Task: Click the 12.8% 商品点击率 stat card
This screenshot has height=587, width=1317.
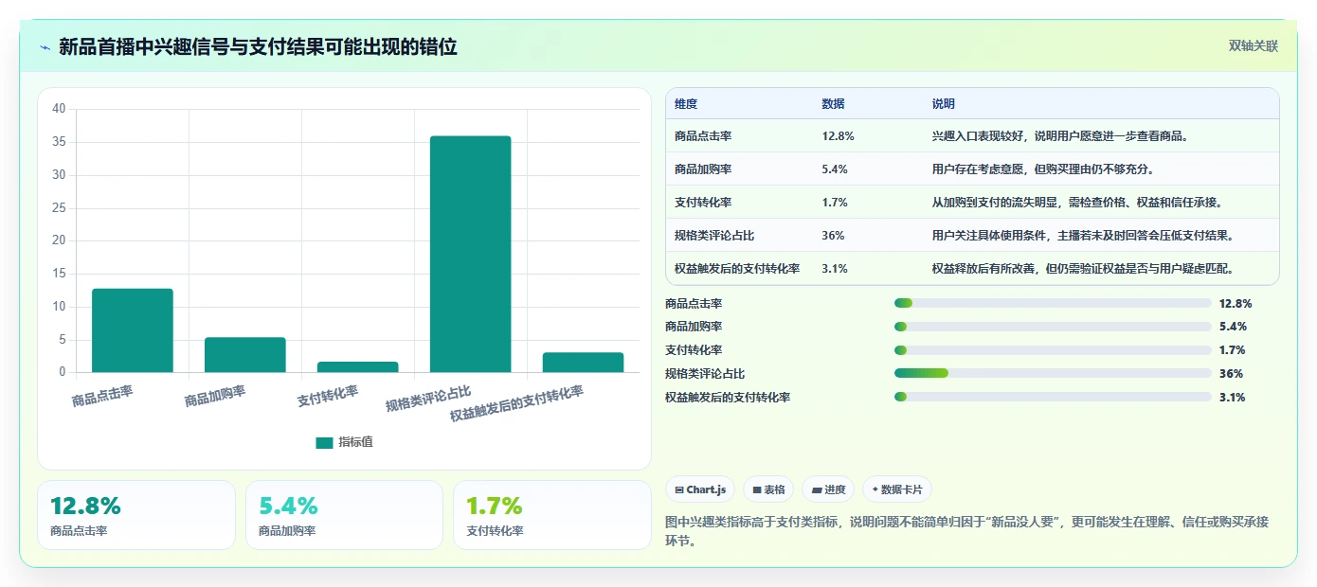Action: point(136,515)
